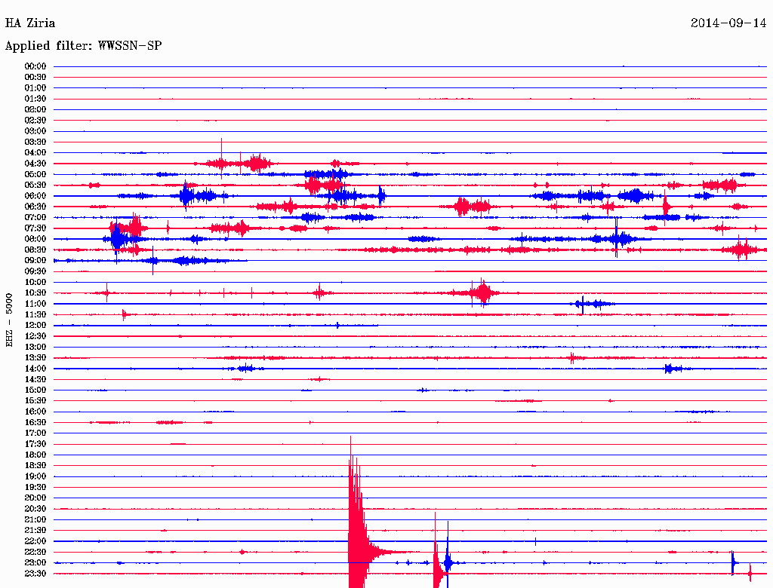This screenshot has width=773, height=588.
Task: Select the 02:00 time label
Action: (35, 109)
